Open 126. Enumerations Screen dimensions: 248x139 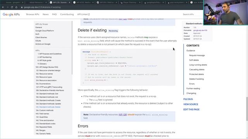(x=43, y=84)
